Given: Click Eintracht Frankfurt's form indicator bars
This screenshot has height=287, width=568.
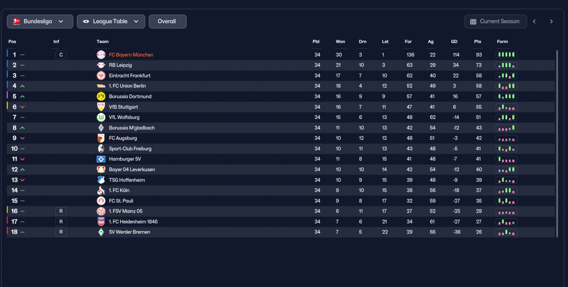Looking at the screenshot, I should pos(506,75).
